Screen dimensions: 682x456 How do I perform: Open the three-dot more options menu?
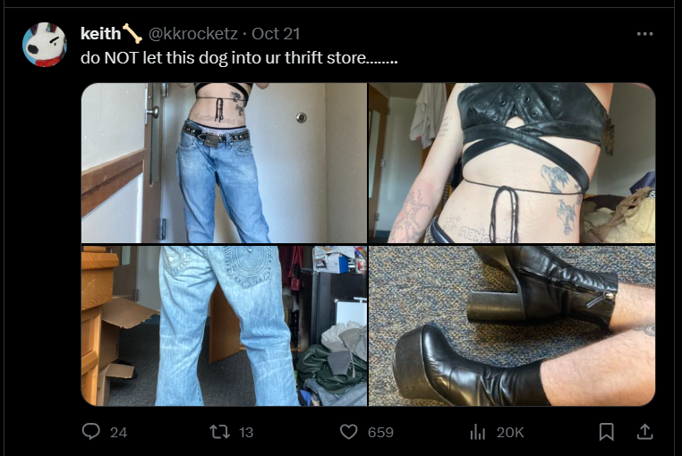[x=644, y=34]
